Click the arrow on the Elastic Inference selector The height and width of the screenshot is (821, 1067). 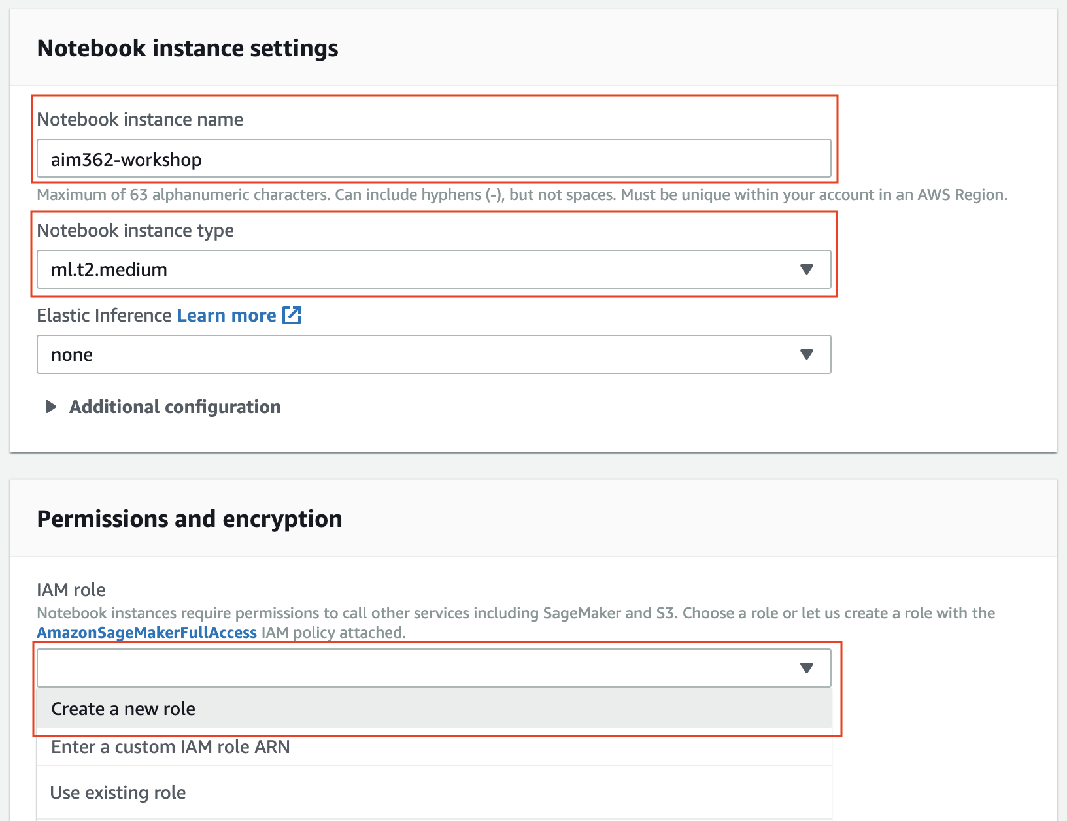pyautogui.click(x=807, y=354)
